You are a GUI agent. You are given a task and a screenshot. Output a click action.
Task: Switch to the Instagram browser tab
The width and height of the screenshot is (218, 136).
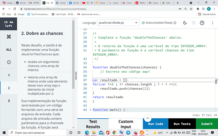(x=8, y=3)
